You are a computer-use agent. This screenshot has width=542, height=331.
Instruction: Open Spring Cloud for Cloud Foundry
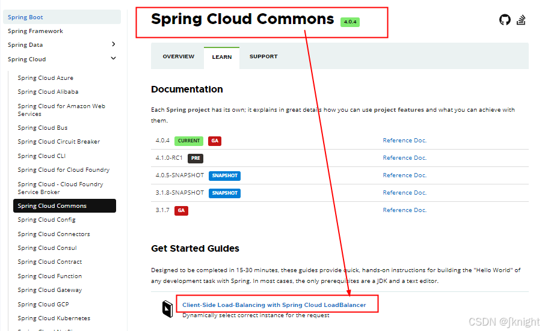coord(63,170)
